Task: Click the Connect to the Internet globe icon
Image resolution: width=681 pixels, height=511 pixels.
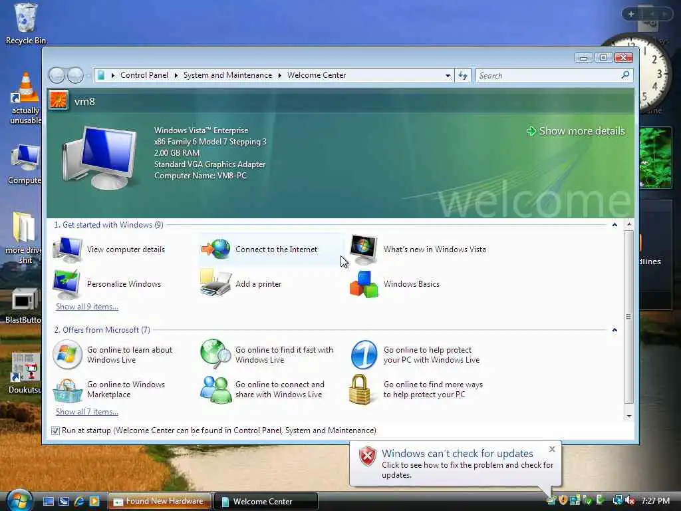Action: click(x=216, y=250)
